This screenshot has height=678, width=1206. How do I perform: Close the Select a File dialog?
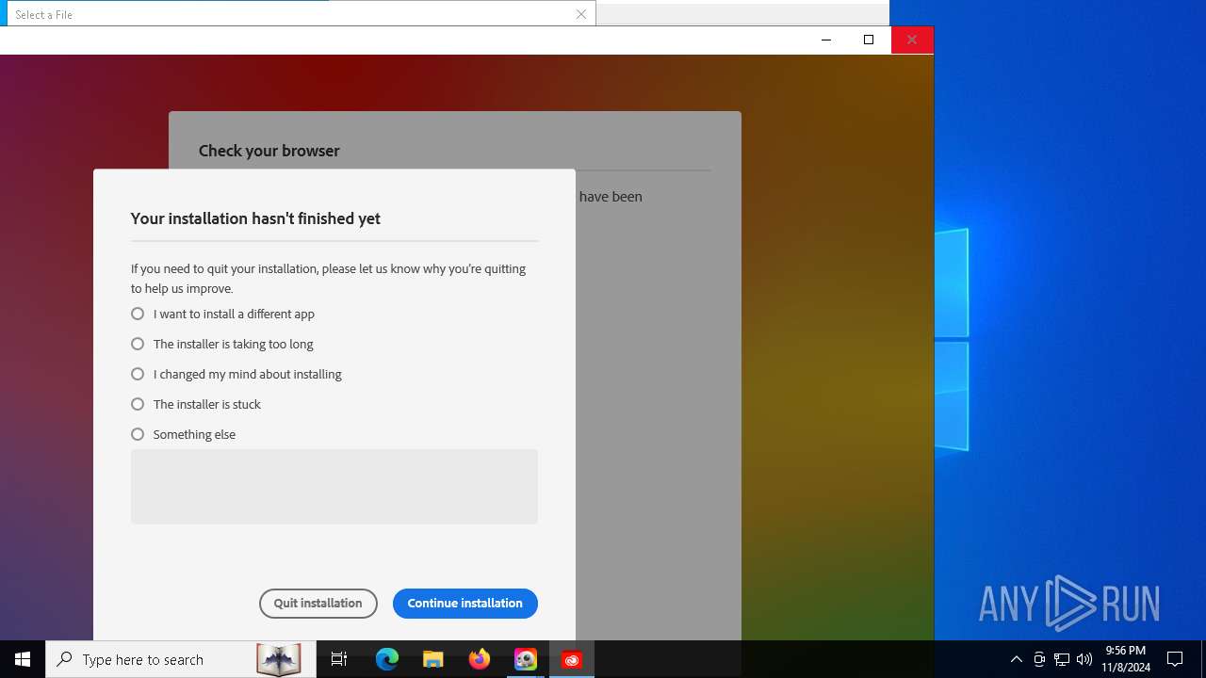click(x=581, y=14)
